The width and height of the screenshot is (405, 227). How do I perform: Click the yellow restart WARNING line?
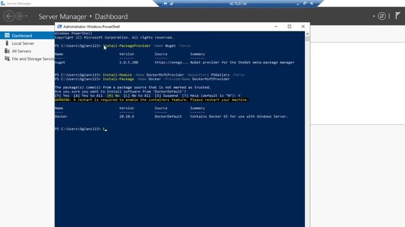click(152, 100)
